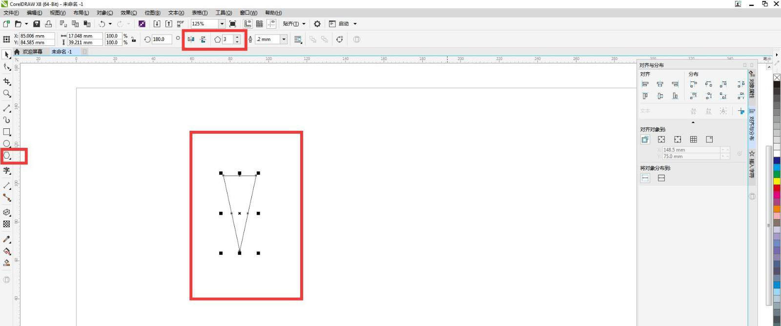Click the Save icon in toolbar
This screenshot has height=326, width=781.
(37, 24)
